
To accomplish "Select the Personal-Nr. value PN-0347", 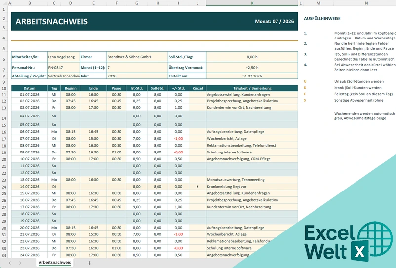I will coord(64,68).
